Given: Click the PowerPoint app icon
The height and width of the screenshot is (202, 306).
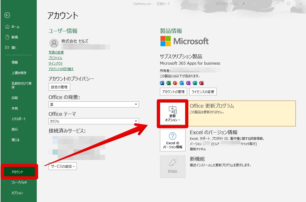Looking at the screenshot, I should click(x=175, y=83).
